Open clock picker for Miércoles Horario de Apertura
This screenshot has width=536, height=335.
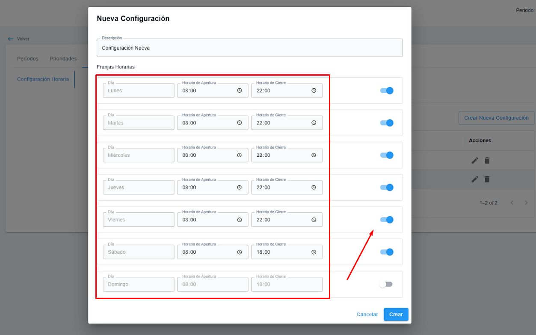(240, 155)
